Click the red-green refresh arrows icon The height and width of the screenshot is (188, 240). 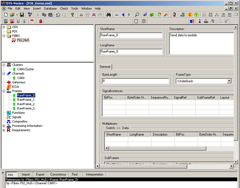click(x=159, y=15)
